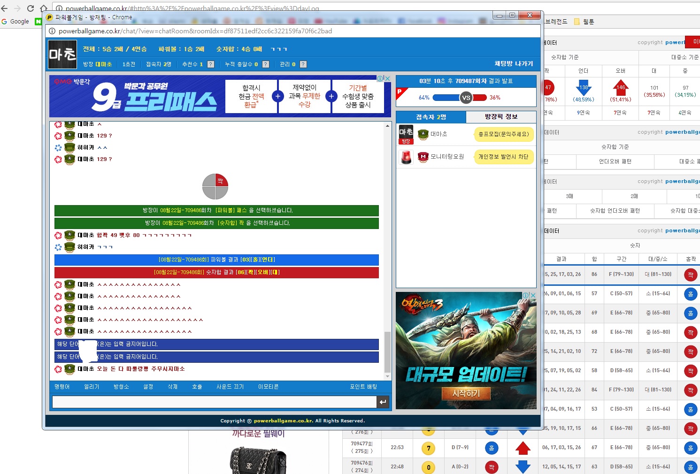Open the AdChoices info icon on game ad
This screenshot has width=700, height=474.
click(x=526, y=295)
